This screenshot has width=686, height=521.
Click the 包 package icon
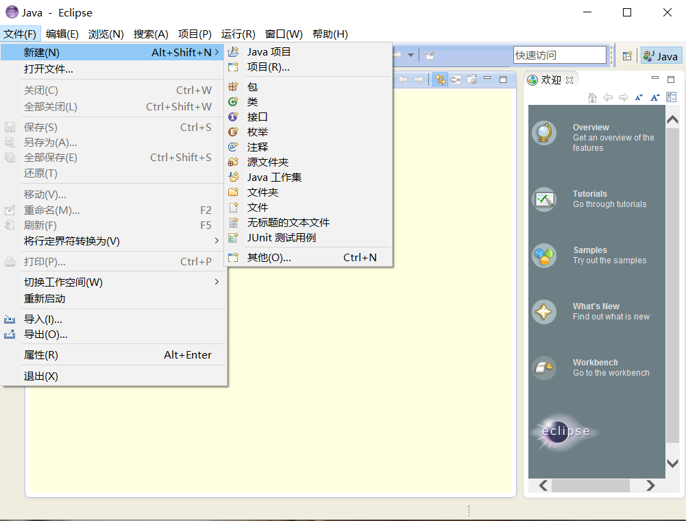(234, 86)
